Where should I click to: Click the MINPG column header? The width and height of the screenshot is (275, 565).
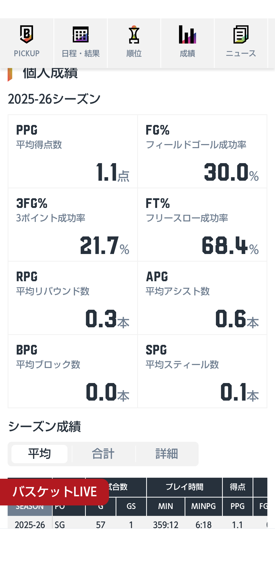[203, 506]
